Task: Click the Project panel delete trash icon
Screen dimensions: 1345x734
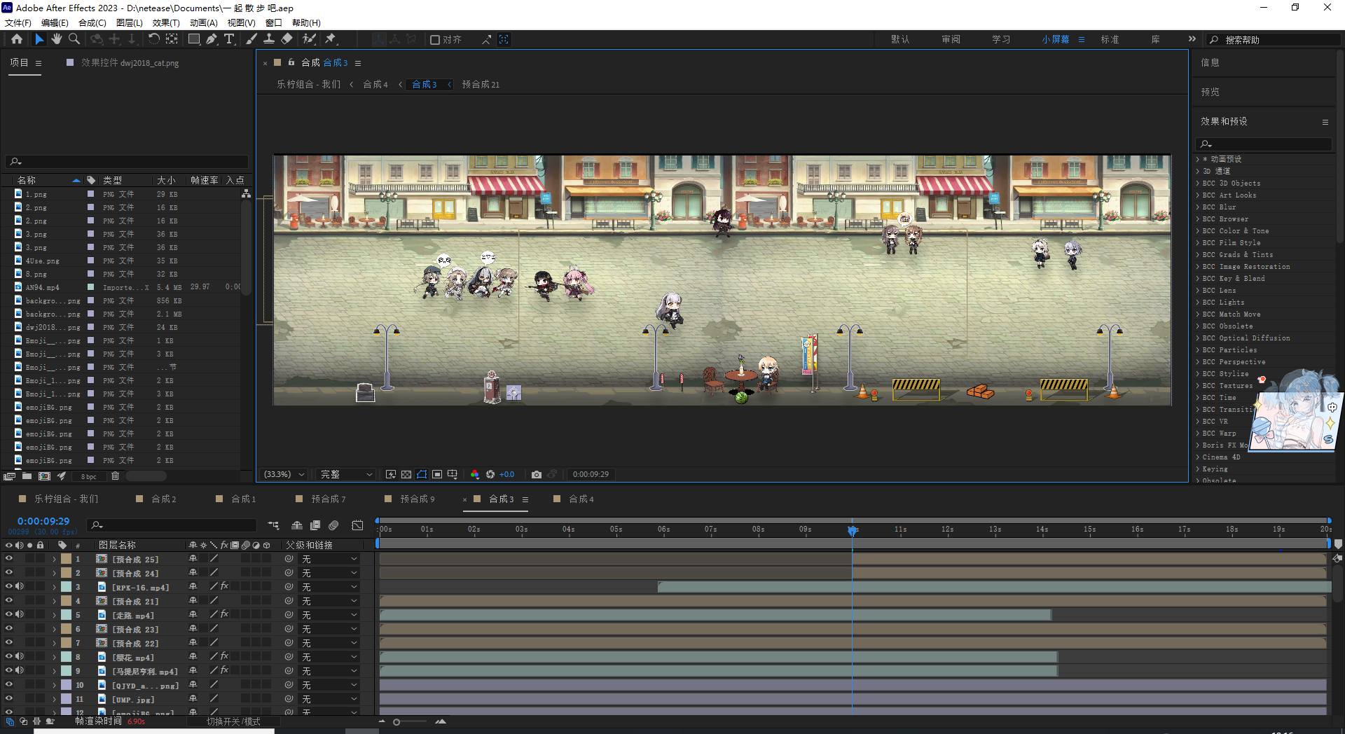Action: pos(116,476)
